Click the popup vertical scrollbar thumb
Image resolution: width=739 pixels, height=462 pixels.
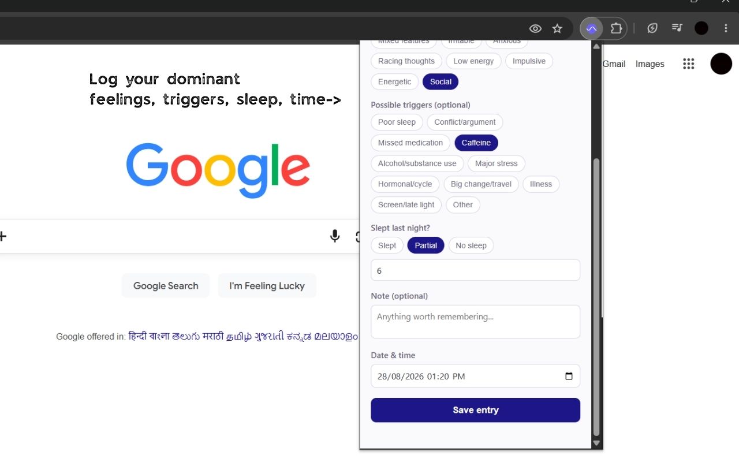click(596, 297)
